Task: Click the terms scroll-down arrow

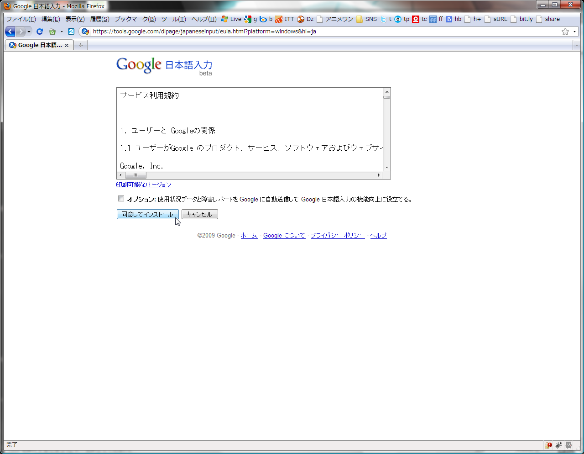Action: pos(387,168)
